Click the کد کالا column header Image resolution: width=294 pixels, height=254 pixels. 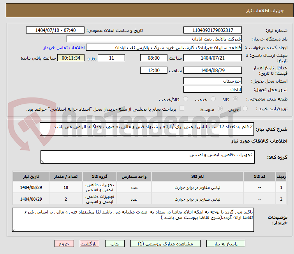[259, 176]
